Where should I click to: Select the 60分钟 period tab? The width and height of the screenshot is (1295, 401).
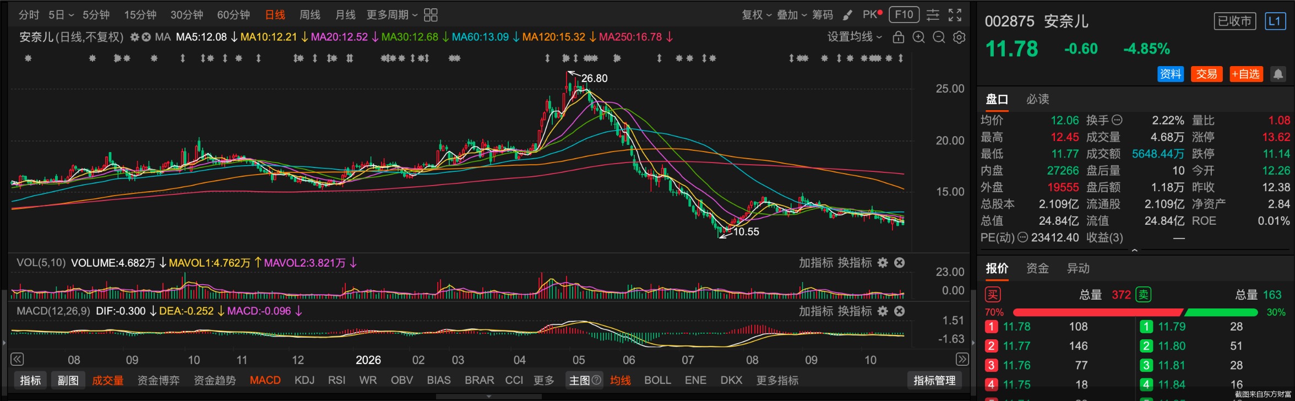[233, 15]
